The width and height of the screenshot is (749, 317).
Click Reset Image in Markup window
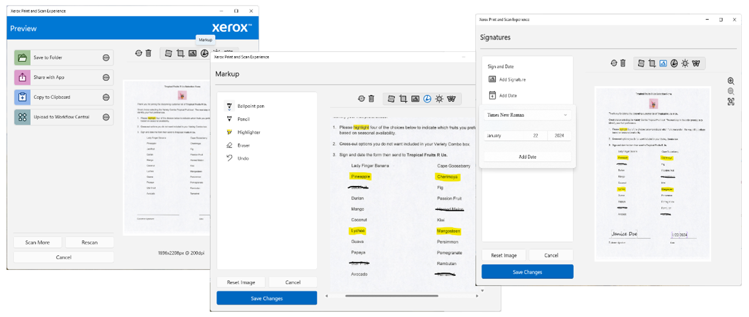pyautogui.click(x=241, y=282)
